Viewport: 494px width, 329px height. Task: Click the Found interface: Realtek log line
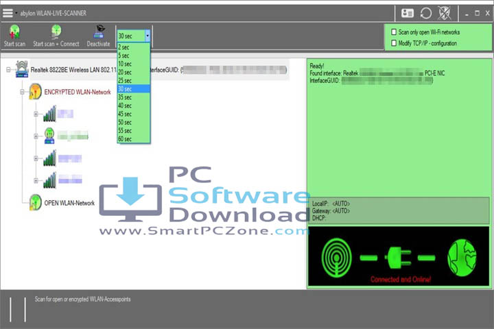click(377, 73)
